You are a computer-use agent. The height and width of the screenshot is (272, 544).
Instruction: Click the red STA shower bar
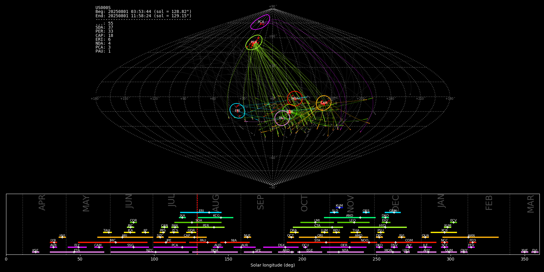317,242
